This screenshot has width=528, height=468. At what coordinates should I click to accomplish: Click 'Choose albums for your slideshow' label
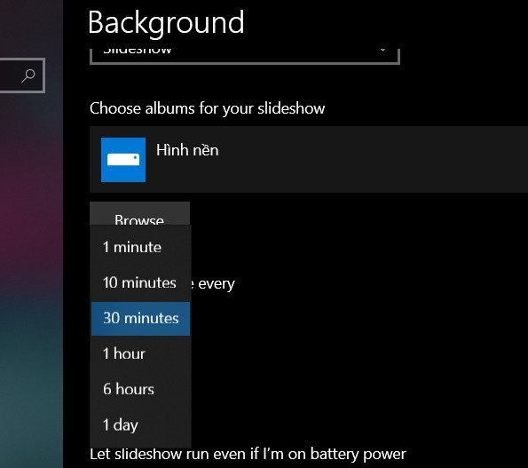(x=207, y=108)
